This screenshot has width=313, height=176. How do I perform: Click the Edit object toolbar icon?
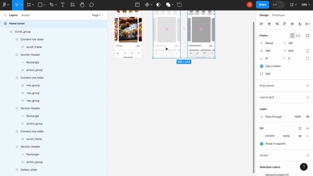tap(137, 5)
